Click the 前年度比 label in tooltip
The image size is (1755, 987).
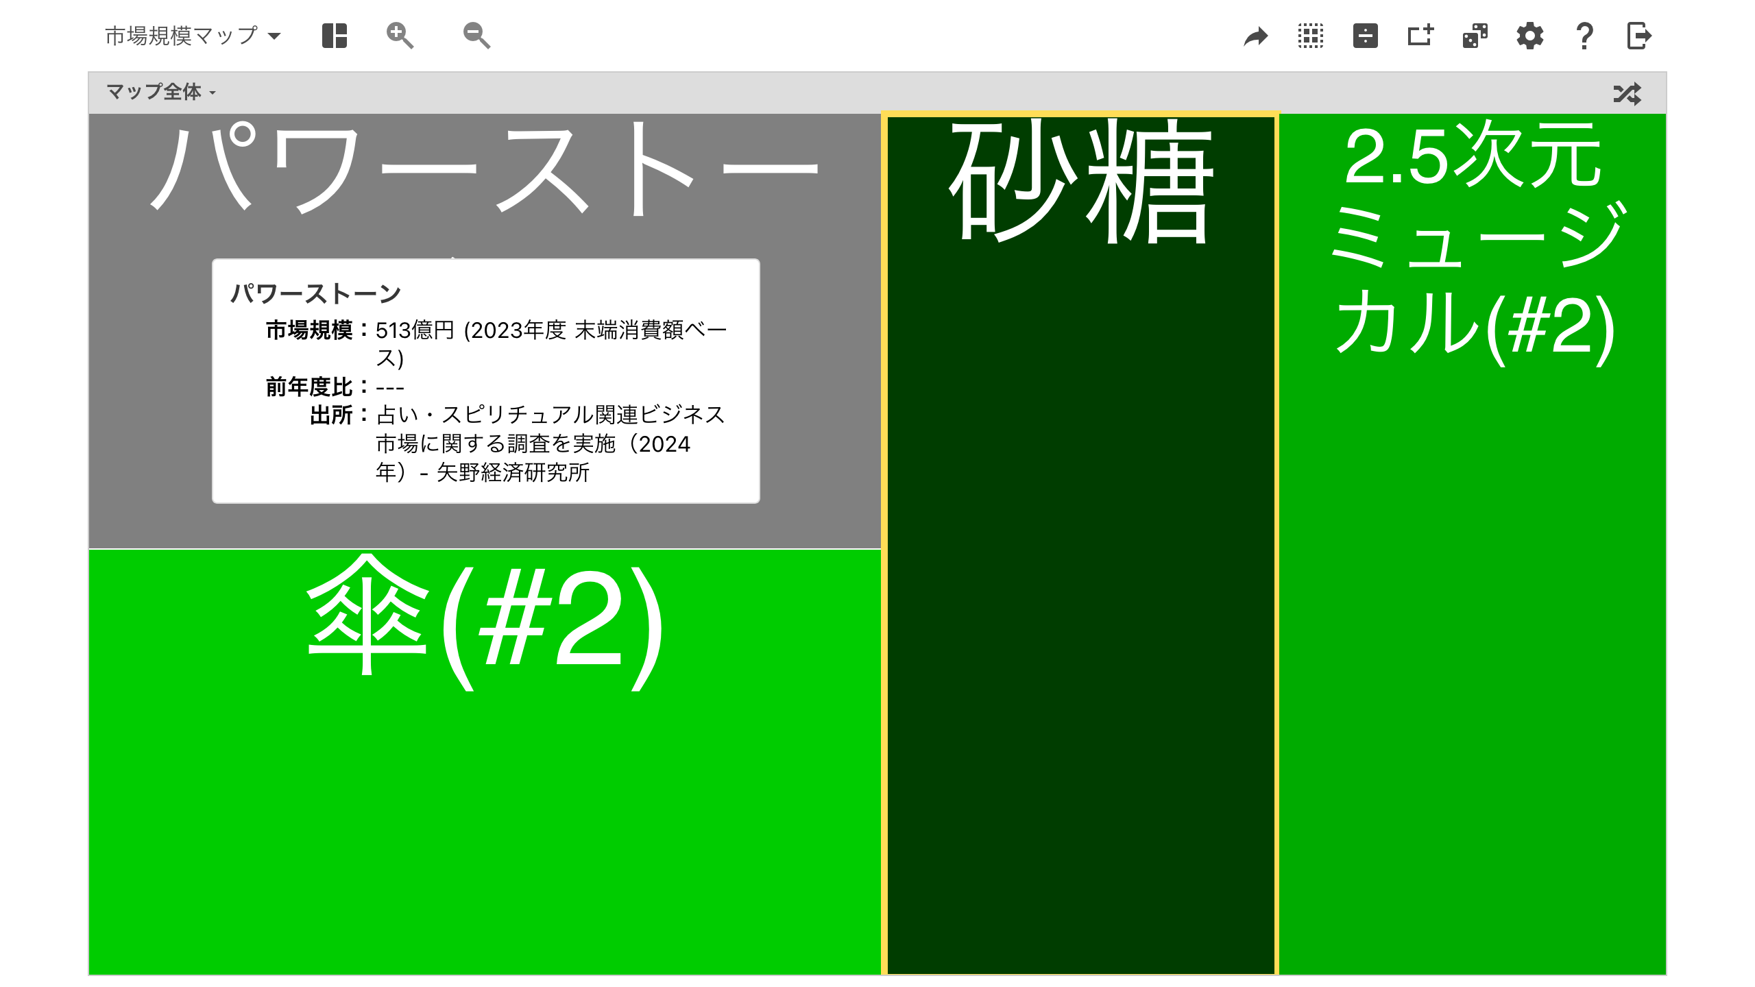tap(309, 387)
